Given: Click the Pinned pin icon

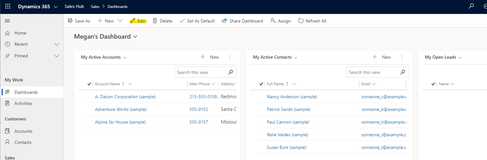Looking at the screenshot, I should pos(8,56).
